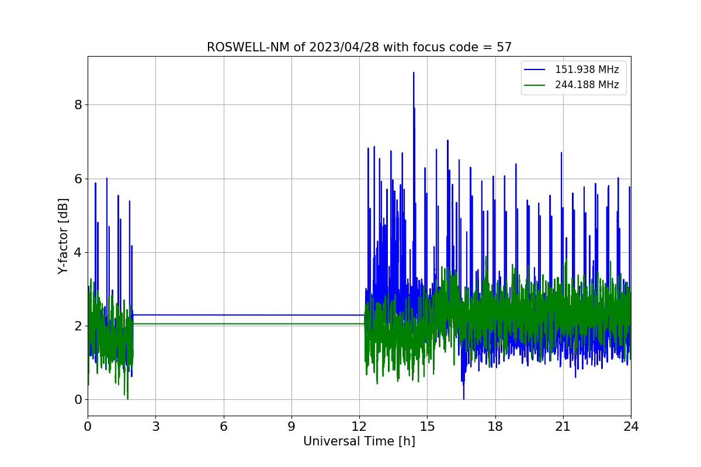Click x-axis tick label 6
This screenshot has height=467, width=701.
224,426
